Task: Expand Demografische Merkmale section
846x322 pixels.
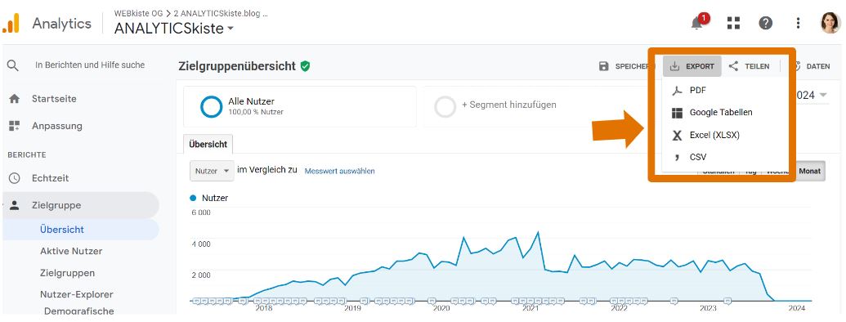Action: tap(78, 311)
